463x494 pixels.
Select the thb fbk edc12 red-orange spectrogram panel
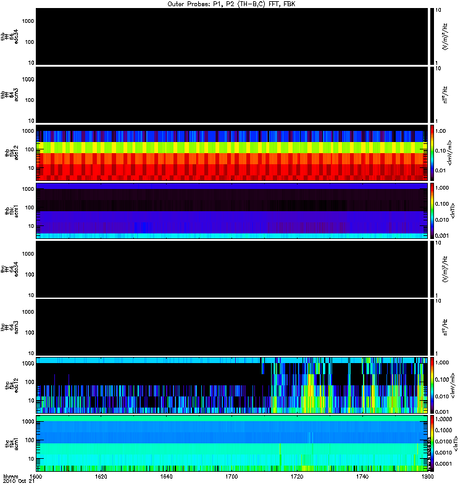232,153
